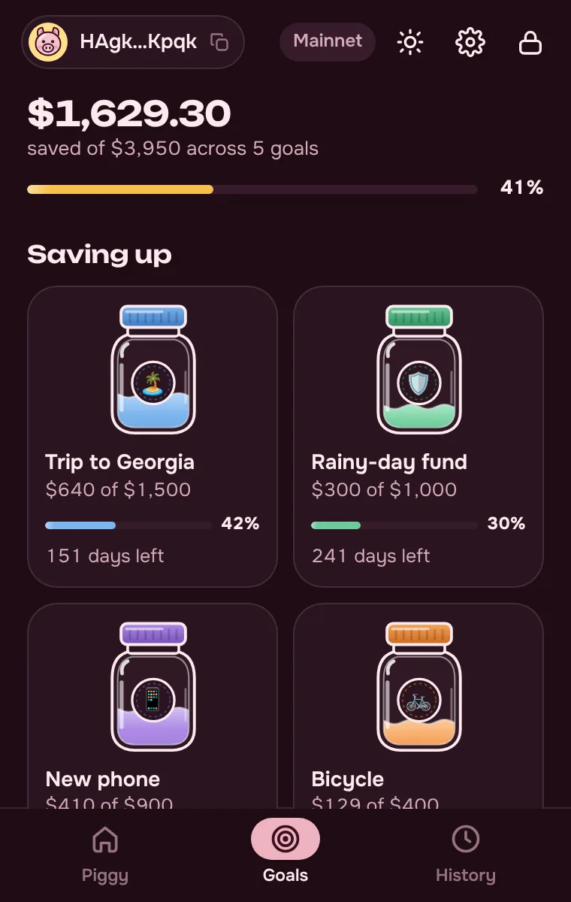Open the Mainnet network selector
Screen dimensions: 571x902
(x=328, y=41)
